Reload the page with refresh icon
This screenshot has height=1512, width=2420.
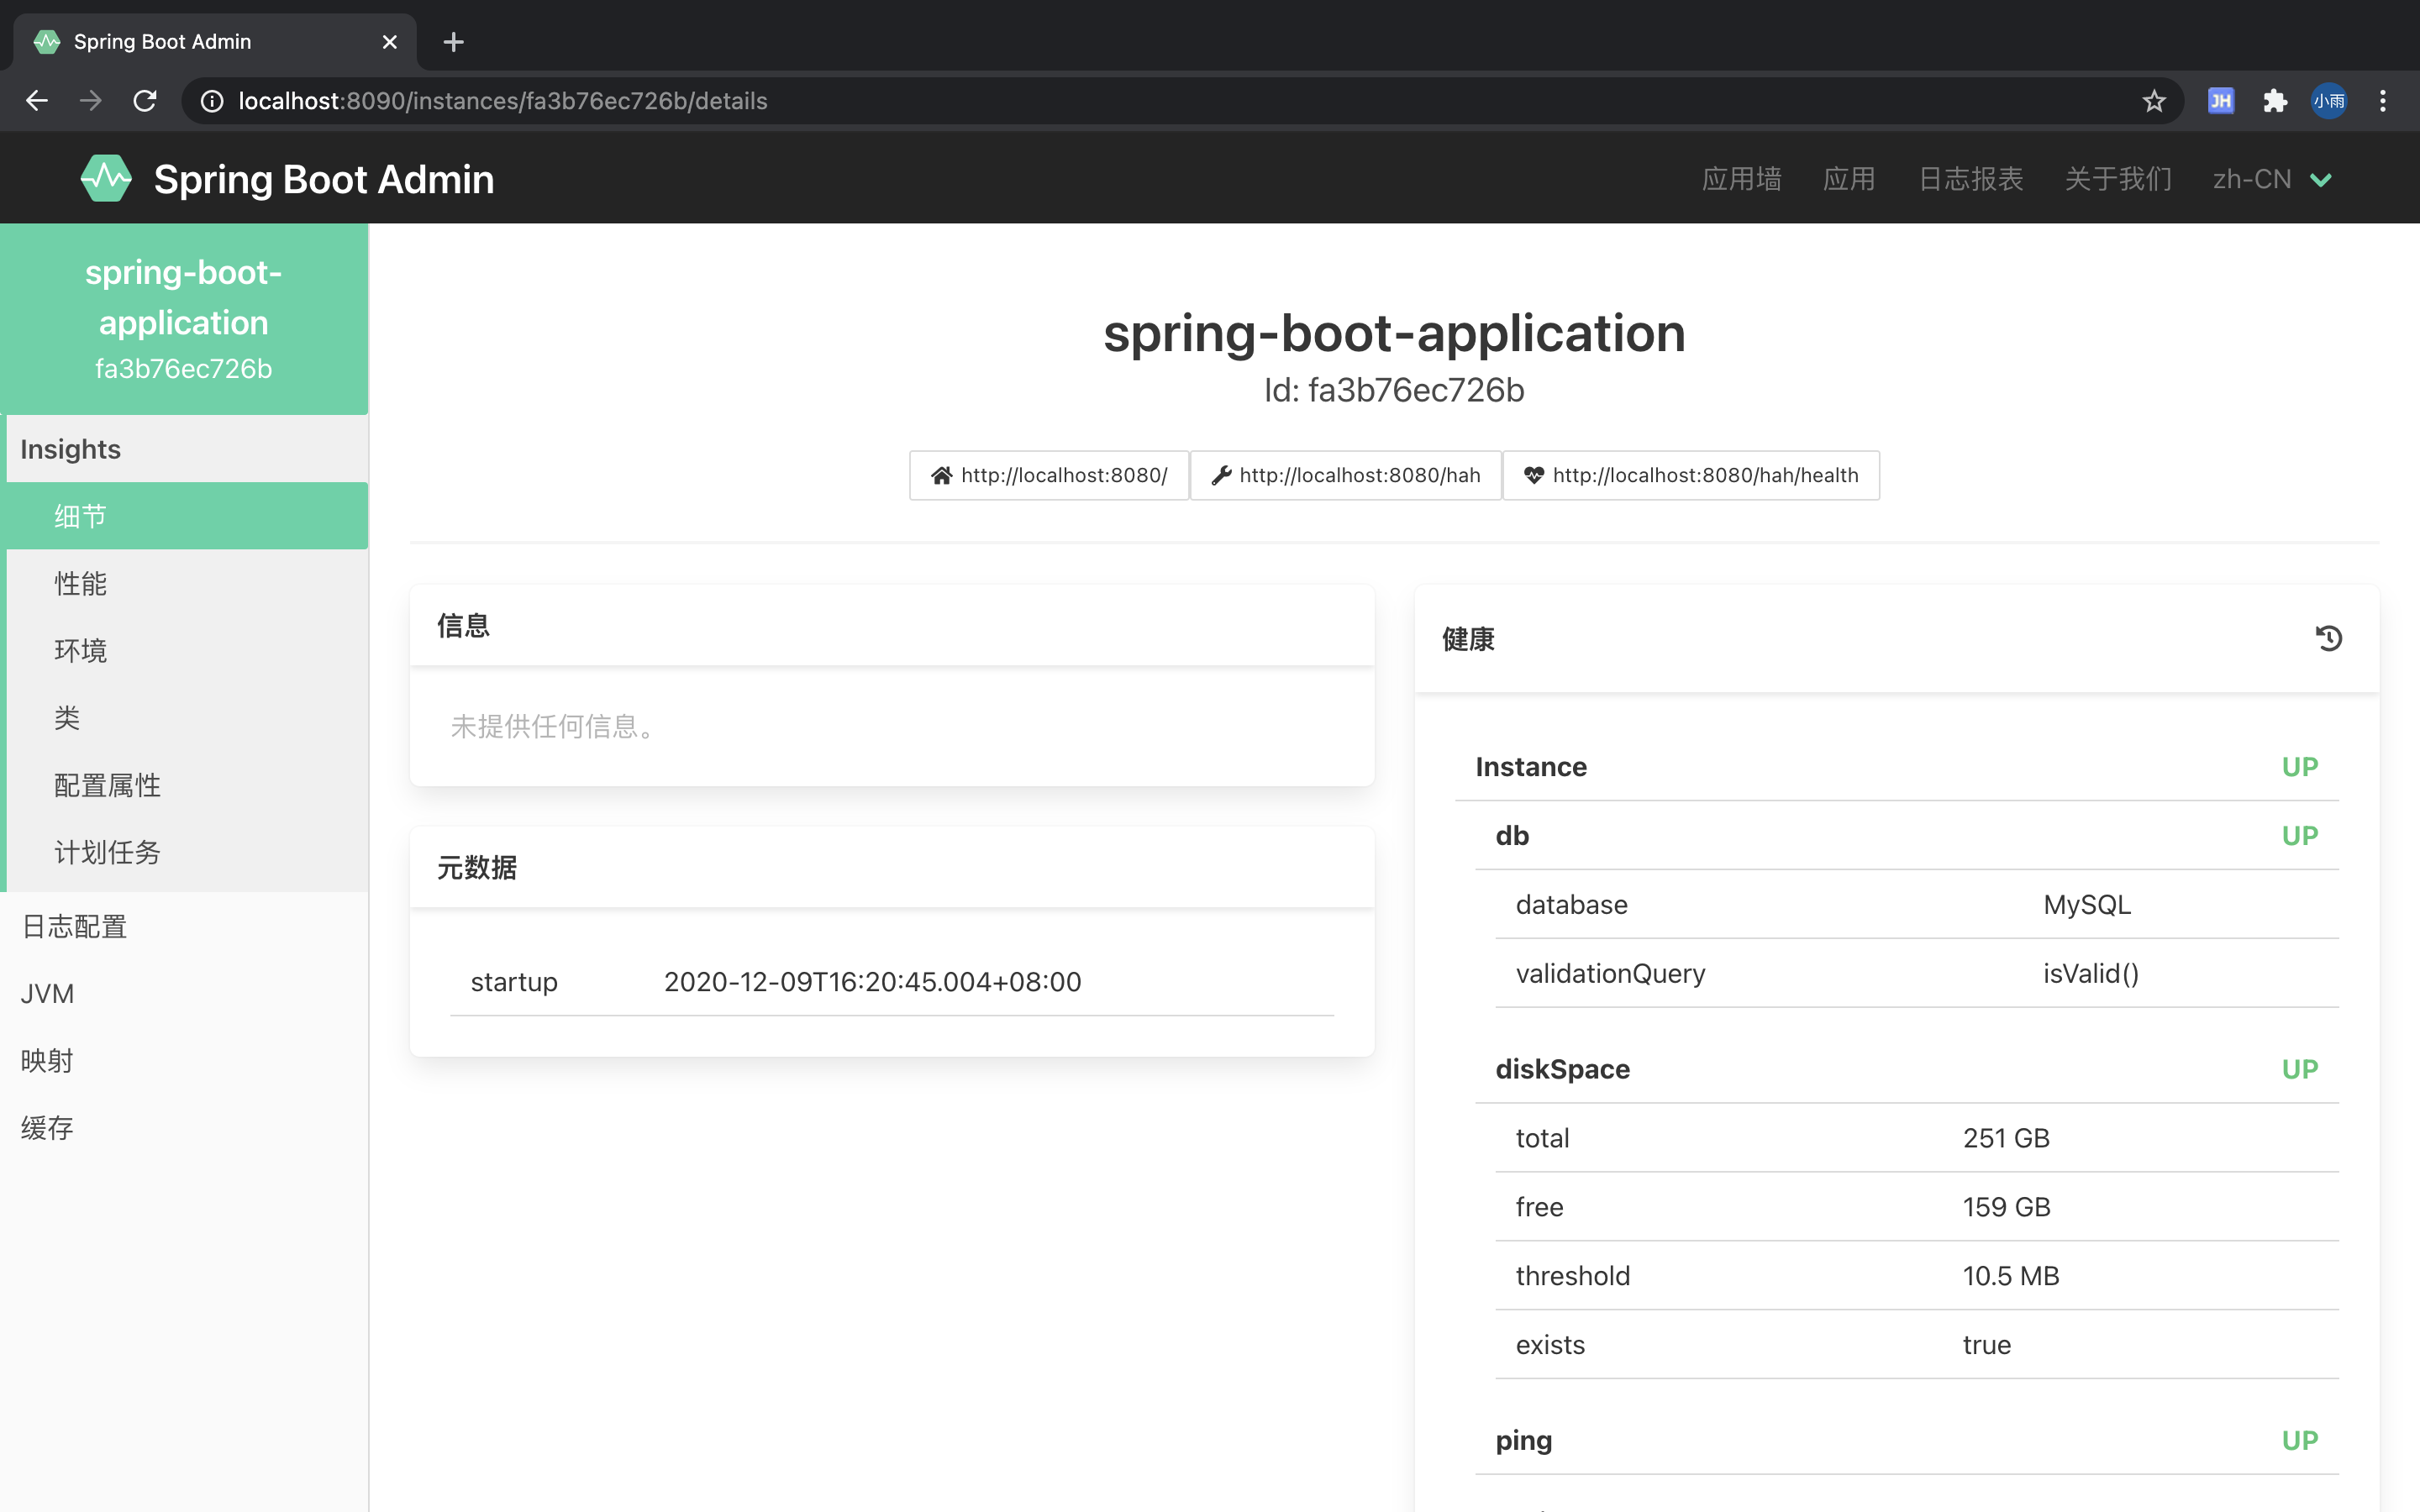tap(145, 101)
